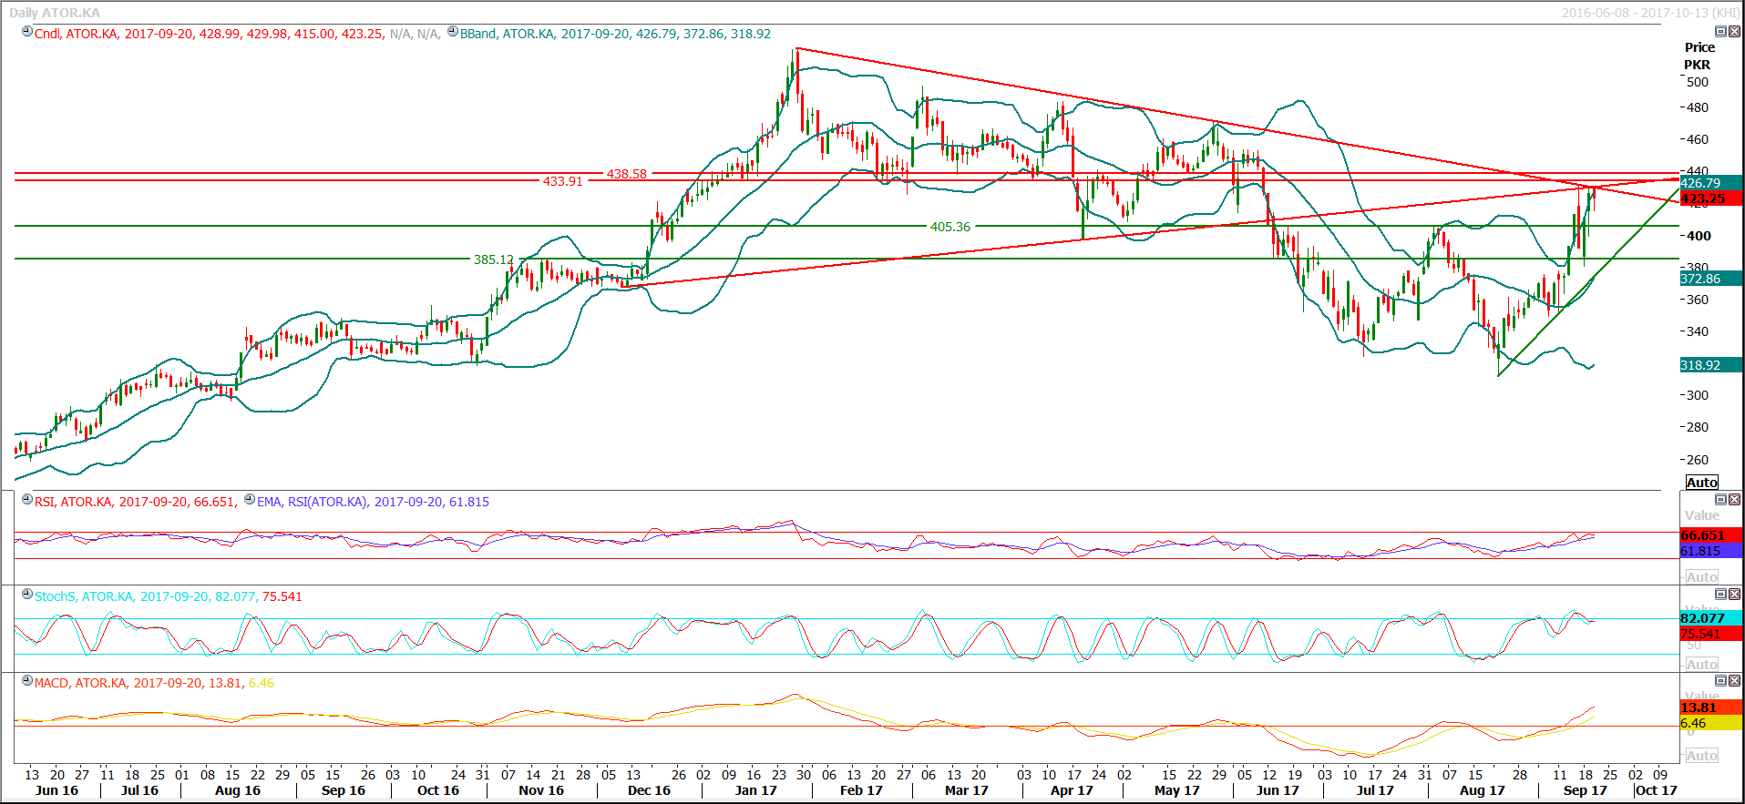Click the Oct 17 month label on time axis
Screen dimensions: 1745x804
(1657, 790)
